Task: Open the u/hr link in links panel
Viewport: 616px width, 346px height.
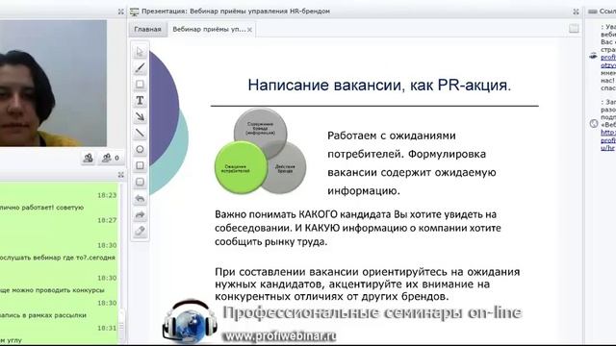Action: tap(607, 148)
